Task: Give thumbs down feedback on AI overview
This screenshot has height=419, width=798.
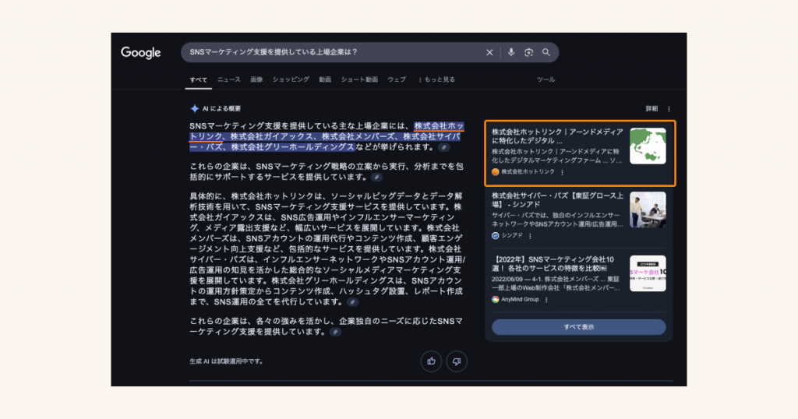Action: coord(457,361)
